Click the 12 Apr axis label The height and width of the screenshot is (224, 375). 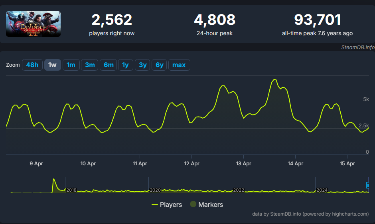point(191,163)
